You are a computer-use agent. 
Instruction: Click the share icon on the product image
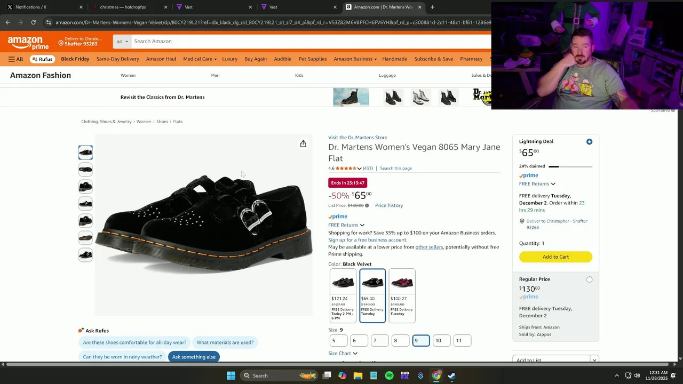303,144
